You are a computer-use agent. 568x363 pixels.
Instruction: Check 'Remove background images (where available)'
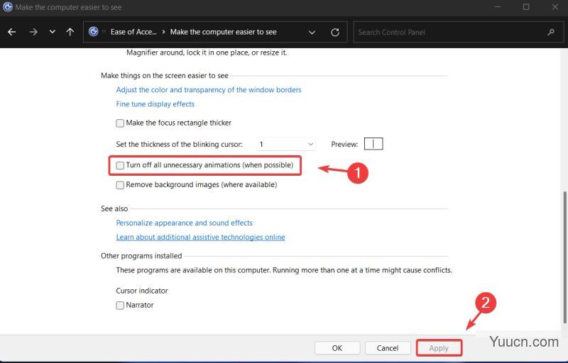tap(120, 185)
